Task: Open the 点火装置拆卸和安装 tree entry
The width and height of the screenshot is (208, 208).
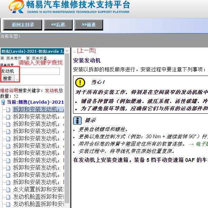Action: (x=38, y=189)
